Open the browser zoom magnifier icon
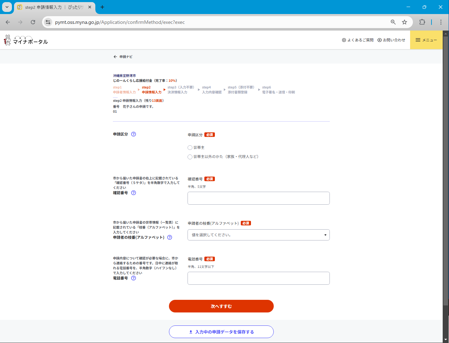 (393, 22)
